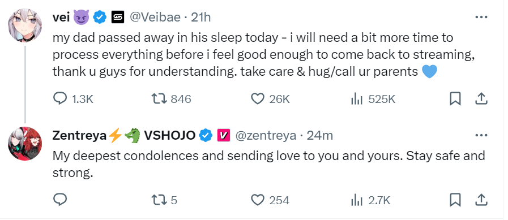
Task: Open the 21h timestamp on vei's tweet
Action: point(201,17)
